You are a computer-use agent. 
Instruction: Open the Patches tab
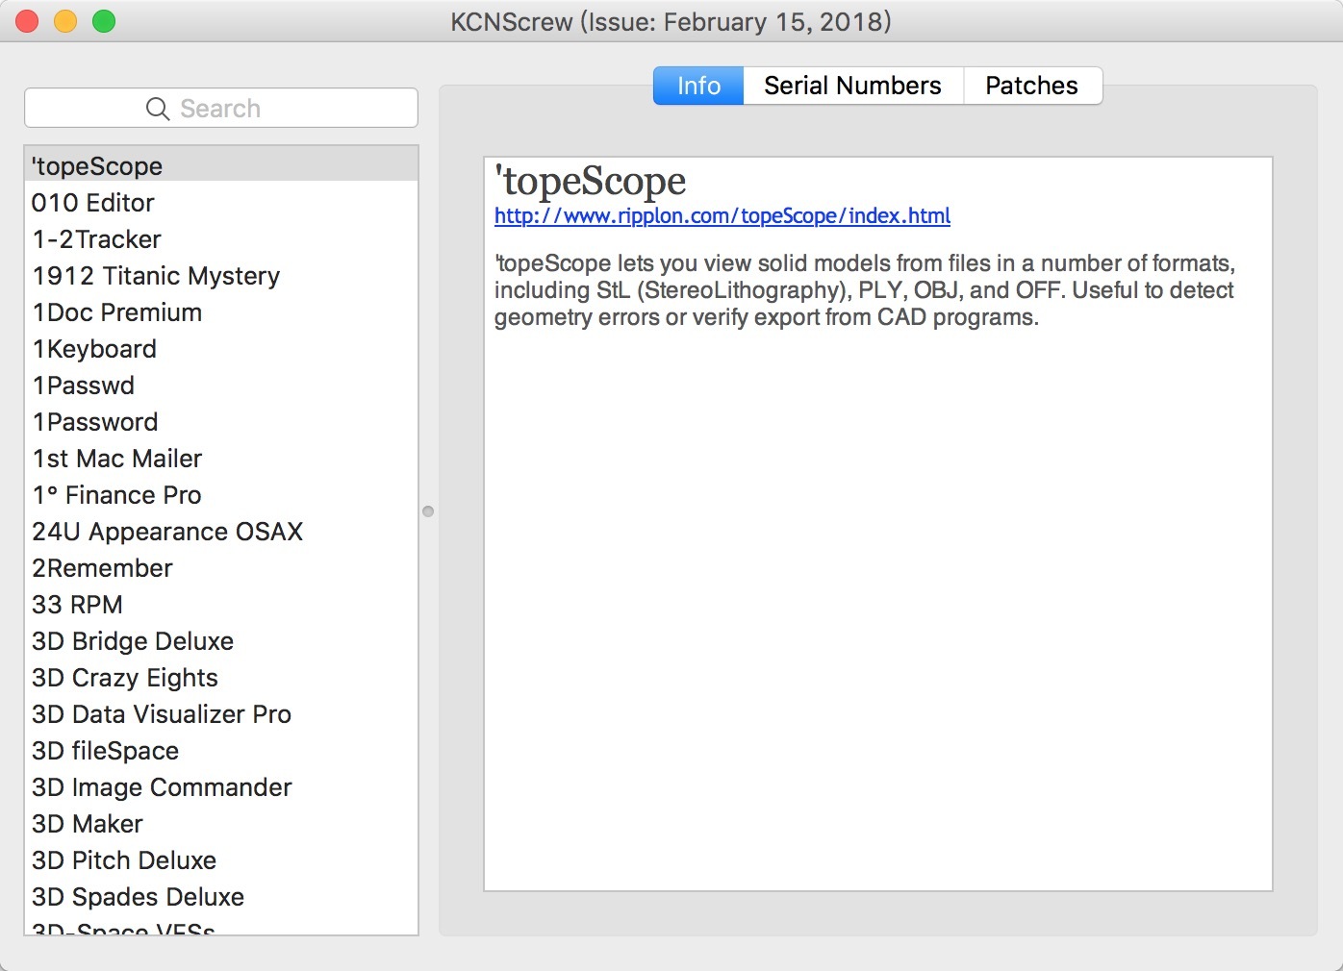coord(1031,86)
